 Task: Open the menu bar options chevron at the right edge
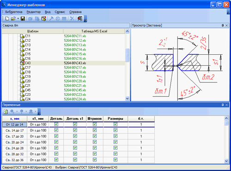coord(228,12)
